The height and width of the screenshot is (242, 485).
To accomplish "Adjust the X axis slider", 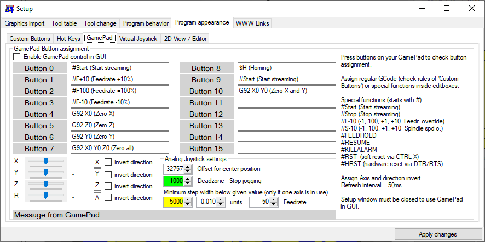I will pos(46,161).
